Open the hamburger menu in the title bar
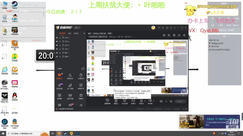 coord(174,28)
